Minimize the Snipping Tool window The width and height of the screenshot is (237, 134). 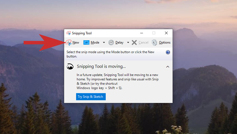(142, 33)
